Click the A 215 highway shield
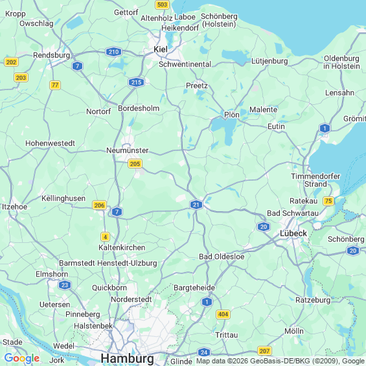Screen dimensions: 366x366 pos(136,82)
